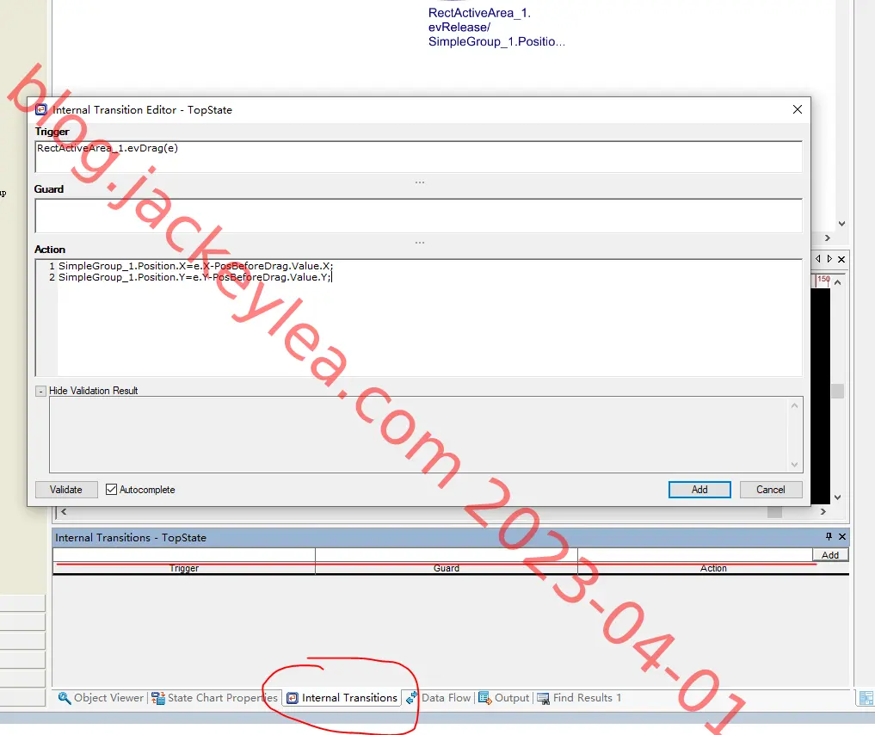Open the Output panel icon
This screenshot has height=735, width=875.
484,698
